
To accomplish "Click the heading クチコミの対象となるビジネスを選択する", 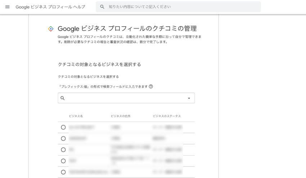I will (99, 64).
